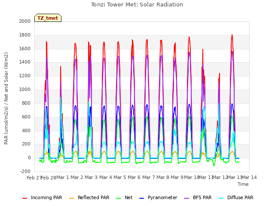The height and width of the screenshot is (206, 275).
Task: Click the 1600 y-axis tick label
Action: [x=25, y=48]
